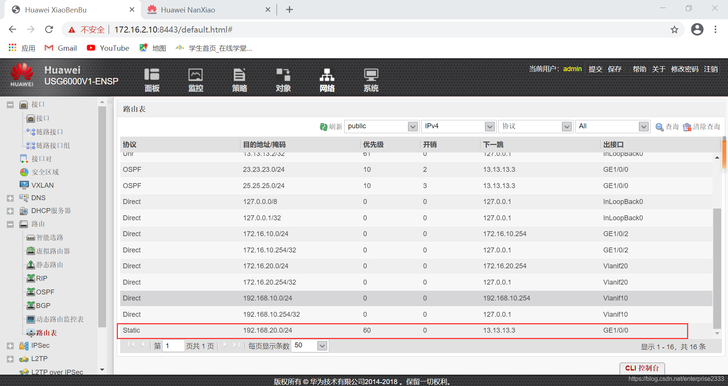Select BGP in the sidebar
The height and width of the screenshot is (386, 728).
pyautogui.click(x=43, y=306)
